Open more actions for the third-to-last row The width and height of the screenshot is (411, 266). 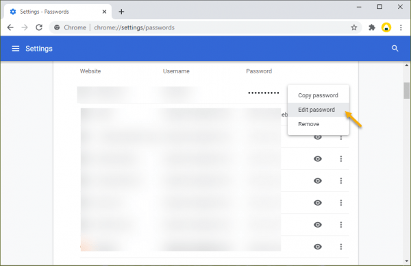click(341, 202)
